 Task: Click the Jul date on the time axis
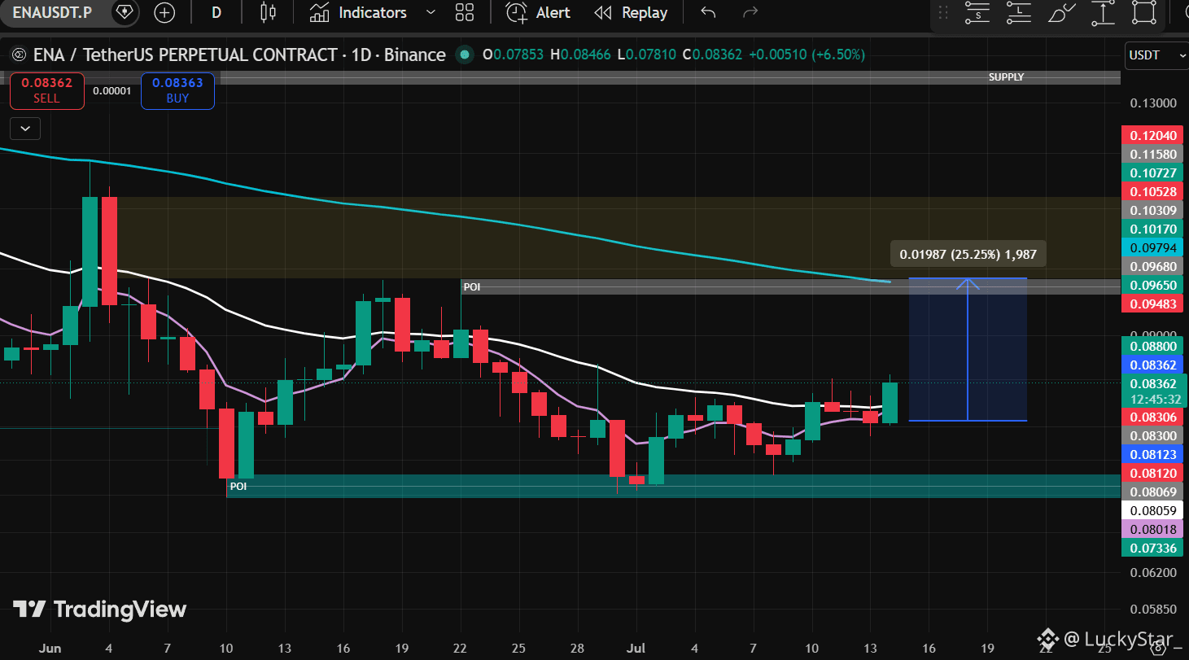636,648
